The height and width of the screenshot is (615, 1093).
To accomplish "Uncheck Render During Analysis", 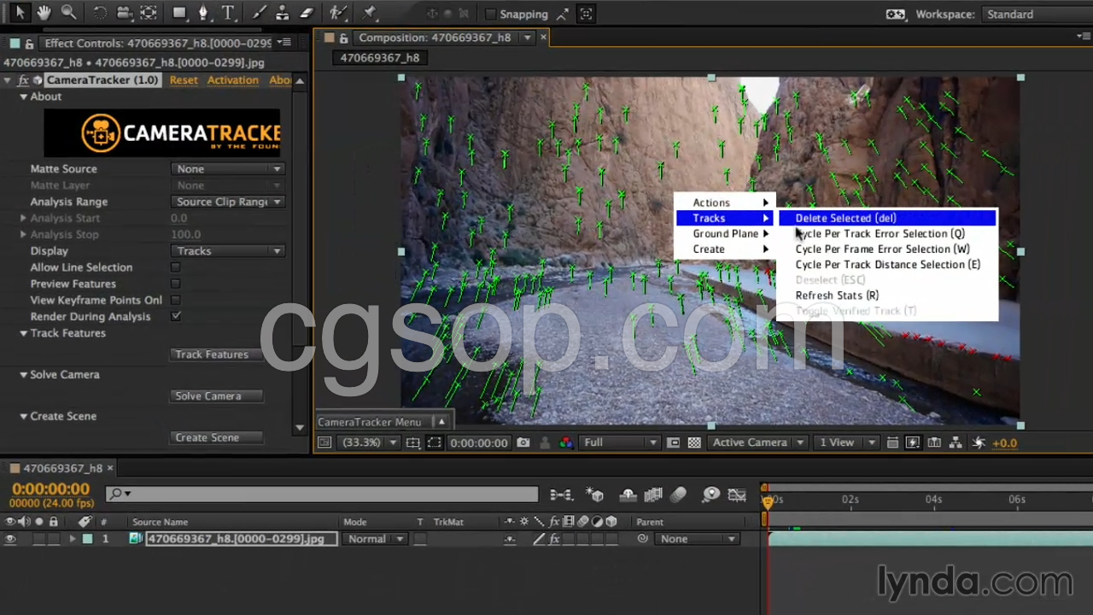I will 176,316.
